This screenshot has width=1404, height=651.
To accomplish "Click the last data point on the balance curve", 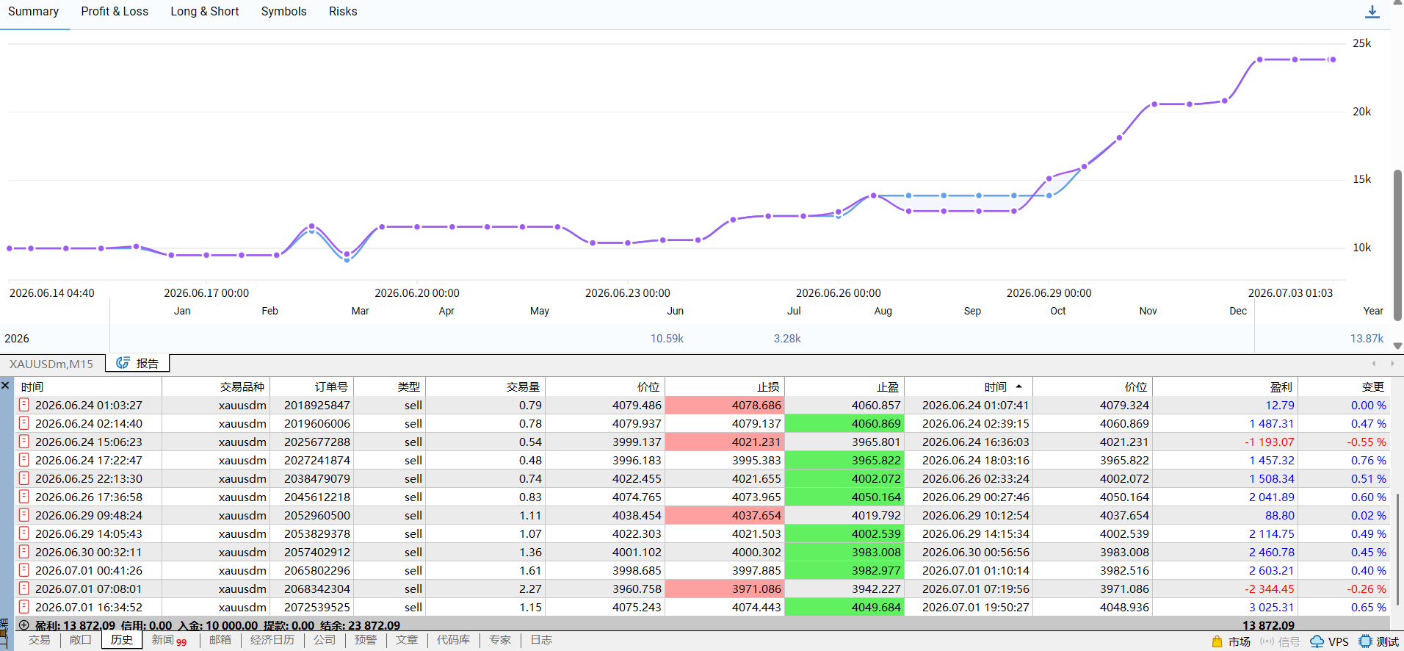I will pos(1333,60).
